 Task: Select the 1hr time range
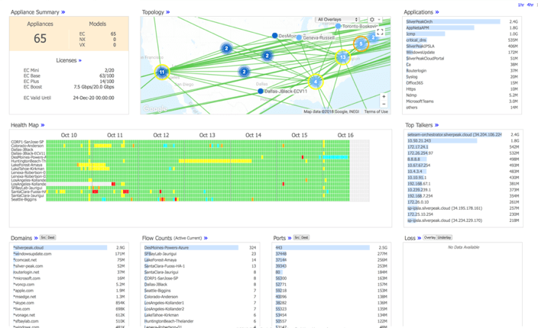point(520,4)
